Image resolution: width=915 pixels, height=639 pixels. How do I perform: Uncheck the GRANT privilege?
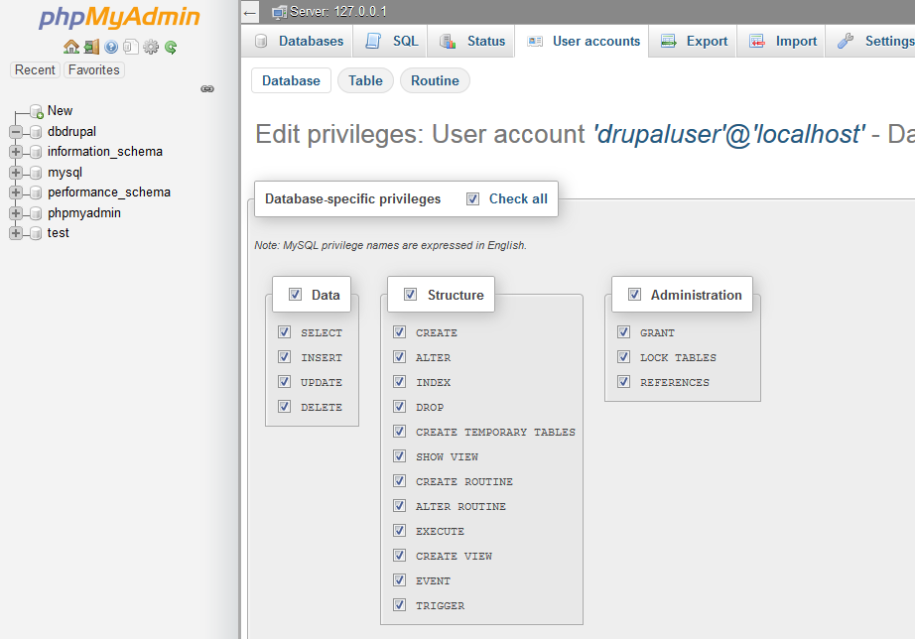(x=624, y=332)
